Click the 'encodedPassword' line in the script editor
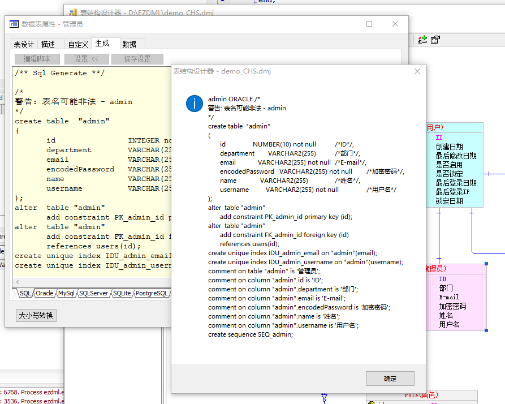The image size is (505, 404). [93, 169]
